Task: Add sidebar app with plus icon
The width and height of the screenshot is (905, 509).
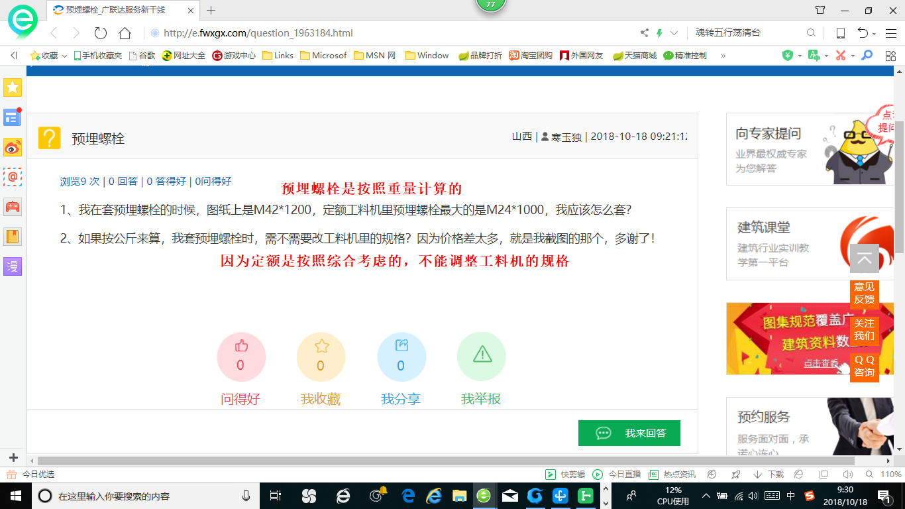Action: [13, 457]
